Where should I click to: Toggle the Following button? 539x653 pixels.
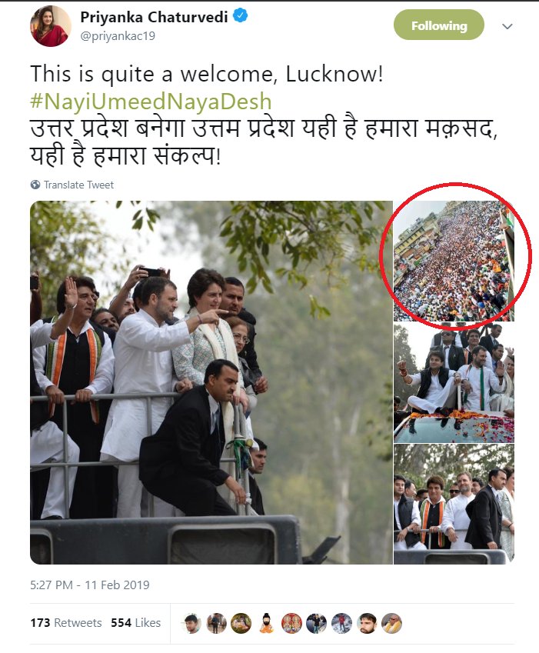coord(439,25)
